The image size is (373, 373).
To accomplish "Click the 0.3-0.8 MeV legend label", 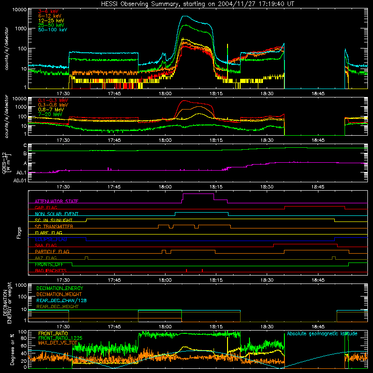I will click(x=53, y=105).
